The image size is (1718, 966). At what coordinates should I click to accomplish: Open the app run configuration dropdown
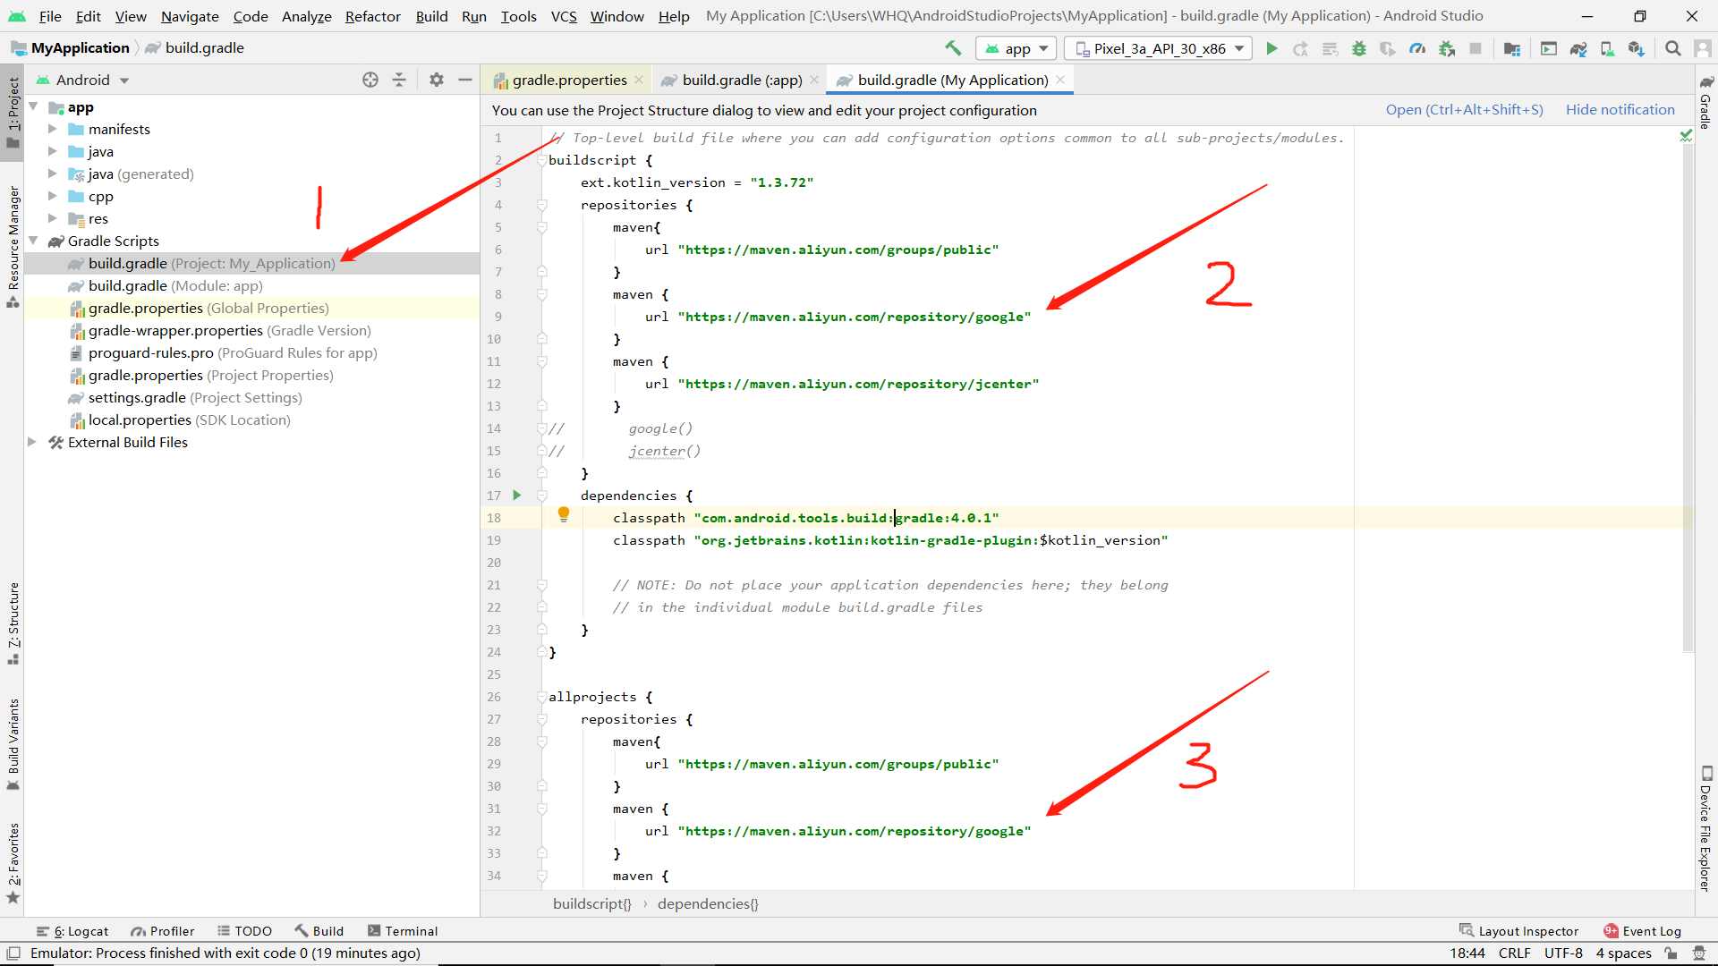pos(1016,48)
